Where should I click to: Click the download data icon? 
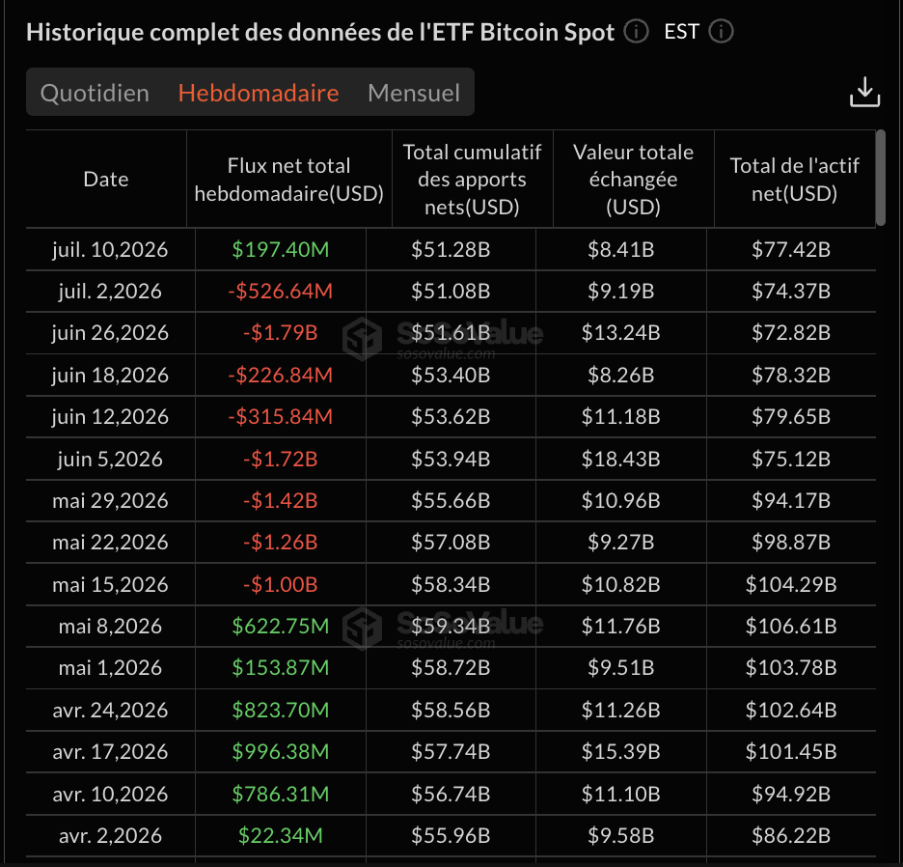864,93
